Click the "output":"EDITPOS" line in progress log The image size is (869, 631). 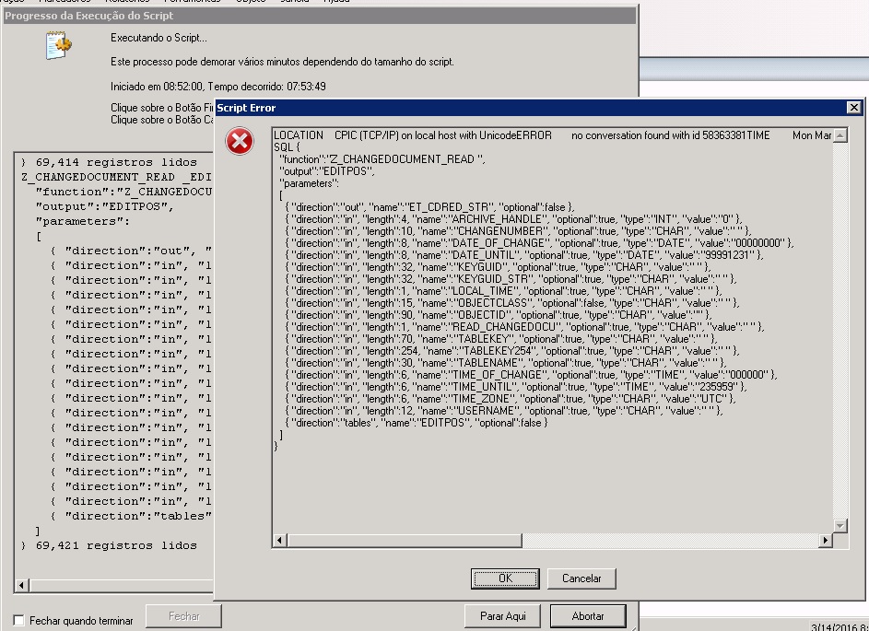pyautogui.click(x=104, y=206)
